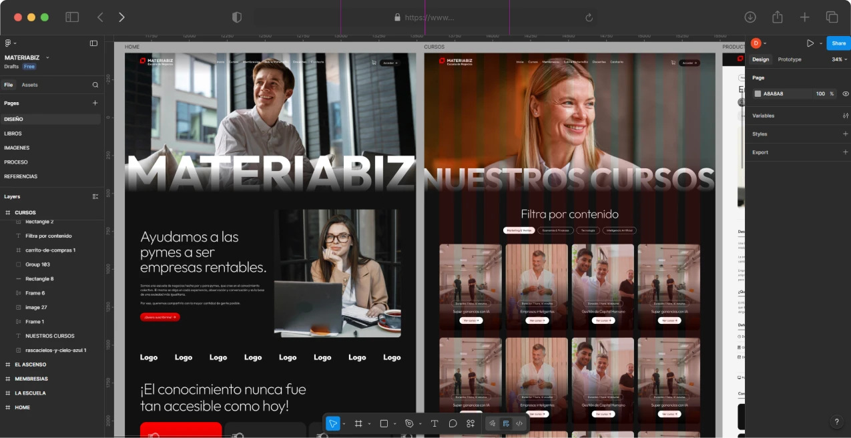Switch to the Prototype tab
Screen dimensions: 851x438
pyautogui.click(x=789, y=59)
